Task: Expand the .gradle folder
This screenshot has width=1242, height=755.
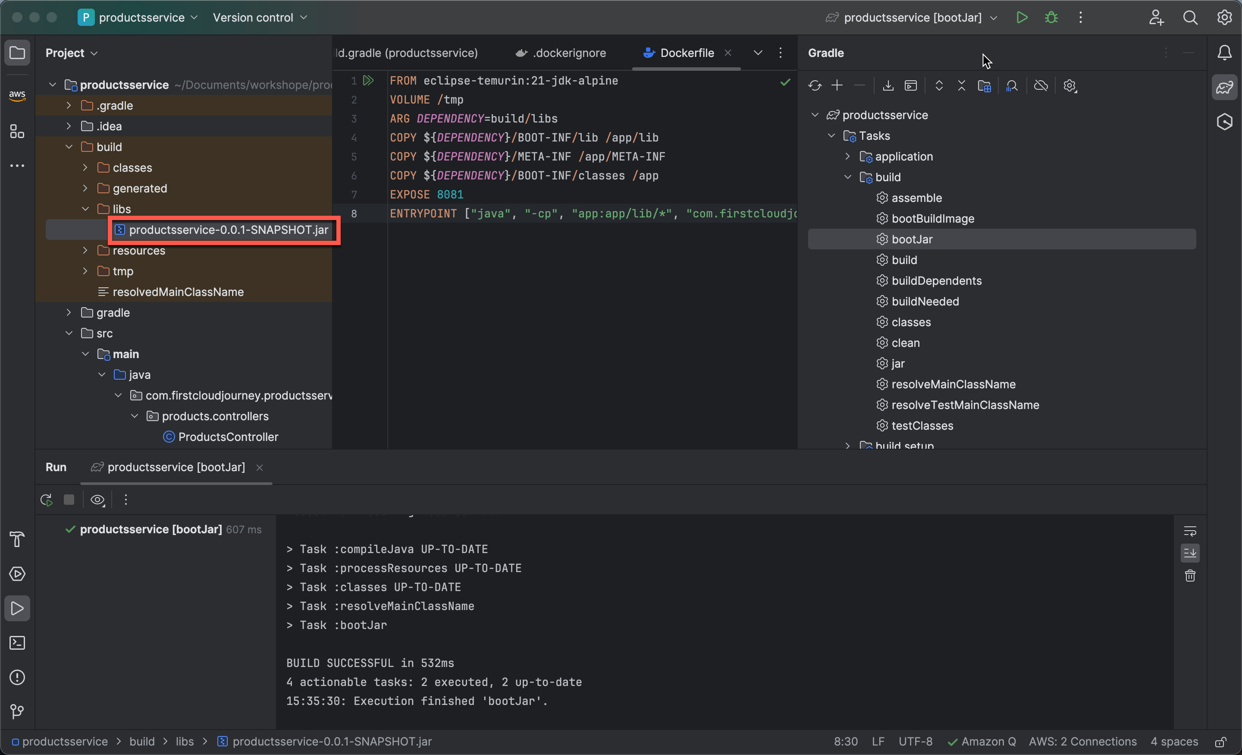Action: 69,105
